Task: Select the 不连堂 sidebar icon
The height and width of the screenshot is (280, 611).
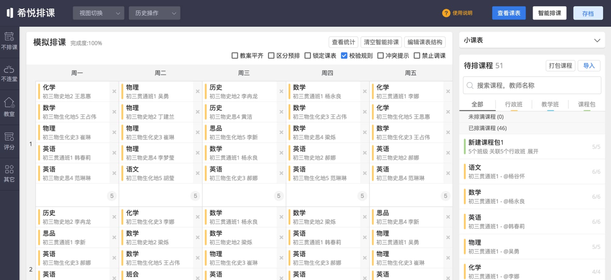Action: pyautogui.click(x=9, y=73)
